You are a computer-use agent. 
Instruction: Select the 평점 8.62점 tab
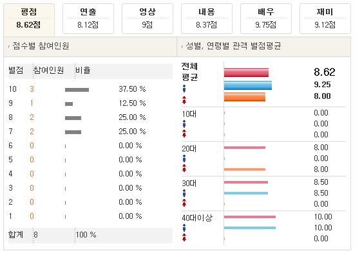pyautogui.click(x=29, y=19)
